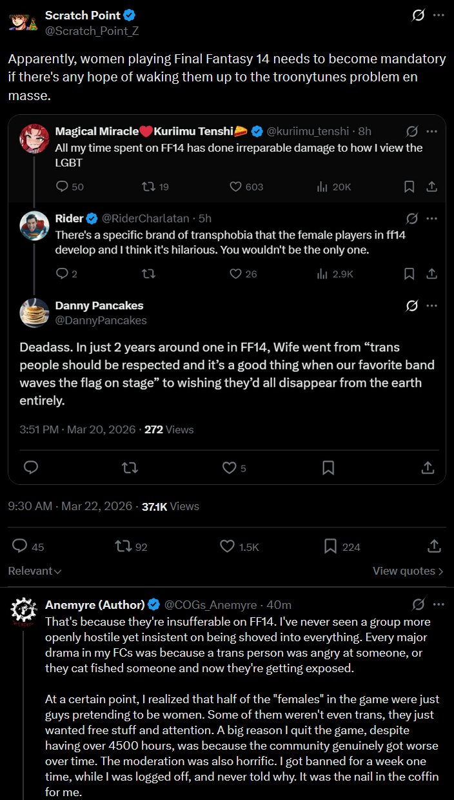Bookmark Danny Pancakes' quoted tweet
The image size is (454, 800).
click(x=328, y=467)
